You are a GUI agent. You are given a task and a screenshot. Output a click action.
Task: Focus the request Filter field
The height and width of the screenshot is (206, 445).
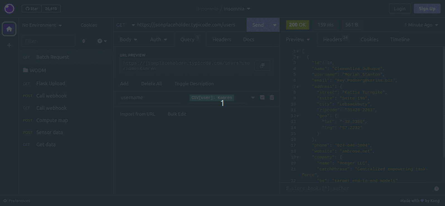coord(48,41)
